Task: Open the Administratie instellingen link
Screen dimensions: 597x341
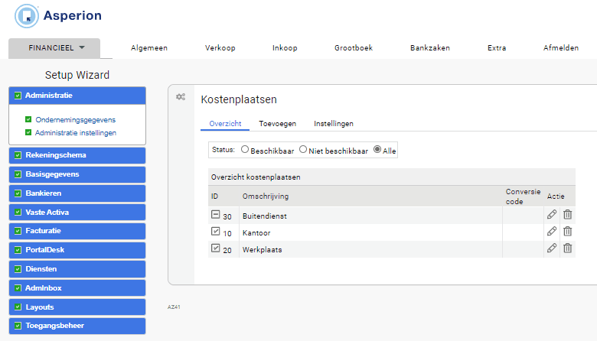Action: (76, 133)
